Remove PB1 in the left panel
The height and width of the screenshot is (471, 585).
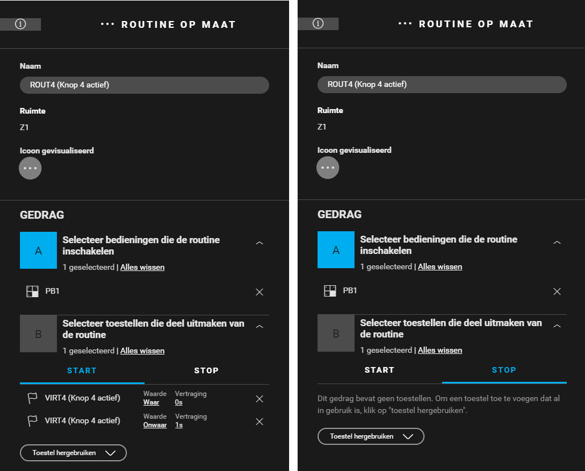tap(259, 292)
